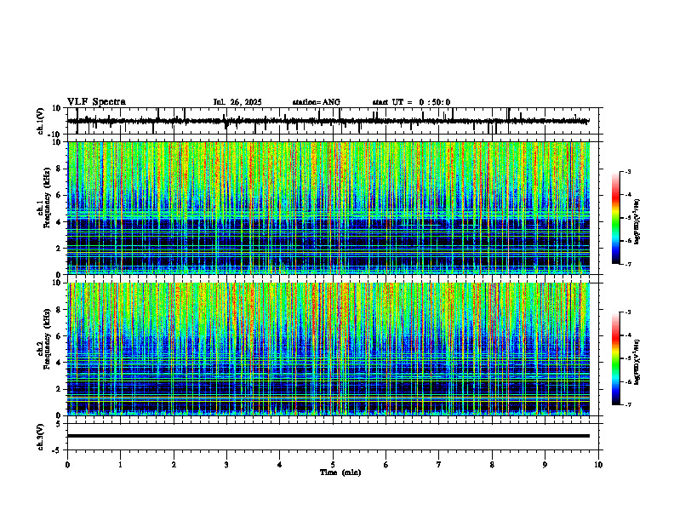The width and height of the screenshot is (674, 521).
Task: Click the ch.1 spectrogram 8 kHz tick label
Action: tap(59, 169)
